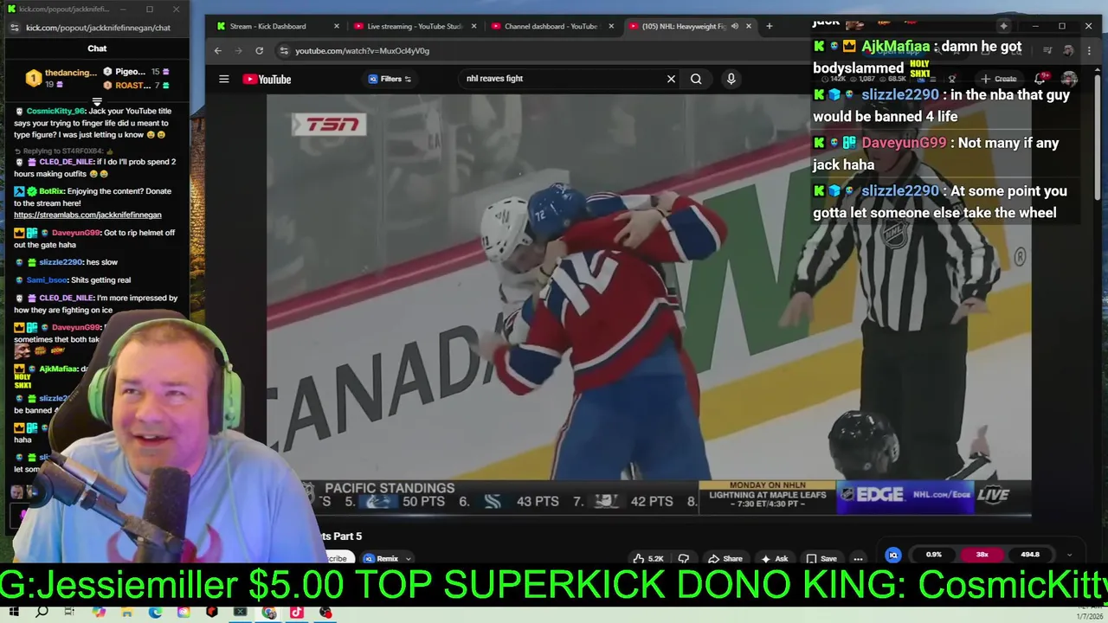The height and width of the screenshot is (623, 1108).
Task: Close the Channel dashboard - YouTube tab
Action: click(x=611, y=26)
